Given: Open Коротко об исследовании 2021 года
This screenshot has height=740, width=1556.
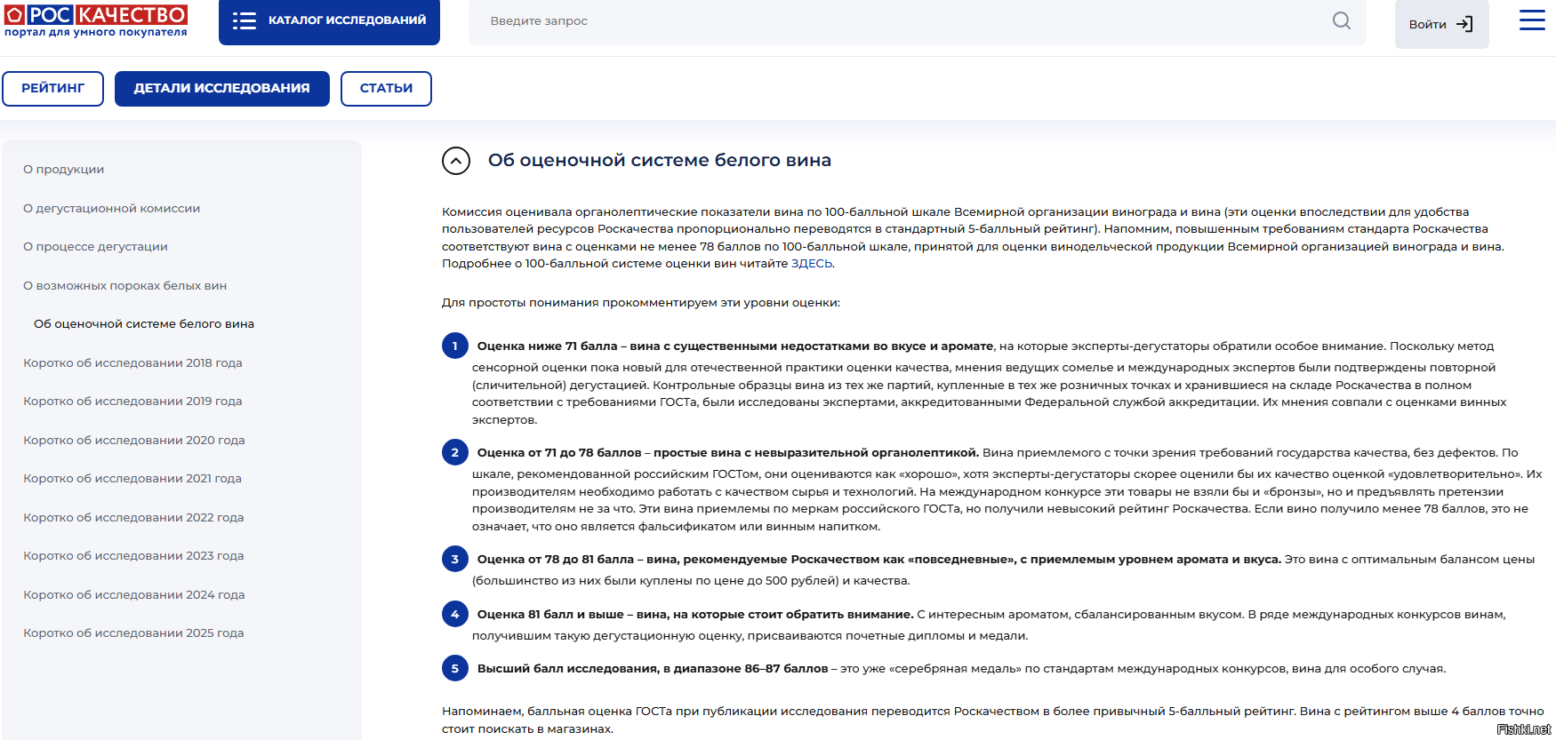Looking at the screenshot, I should (x=132, y=479).
